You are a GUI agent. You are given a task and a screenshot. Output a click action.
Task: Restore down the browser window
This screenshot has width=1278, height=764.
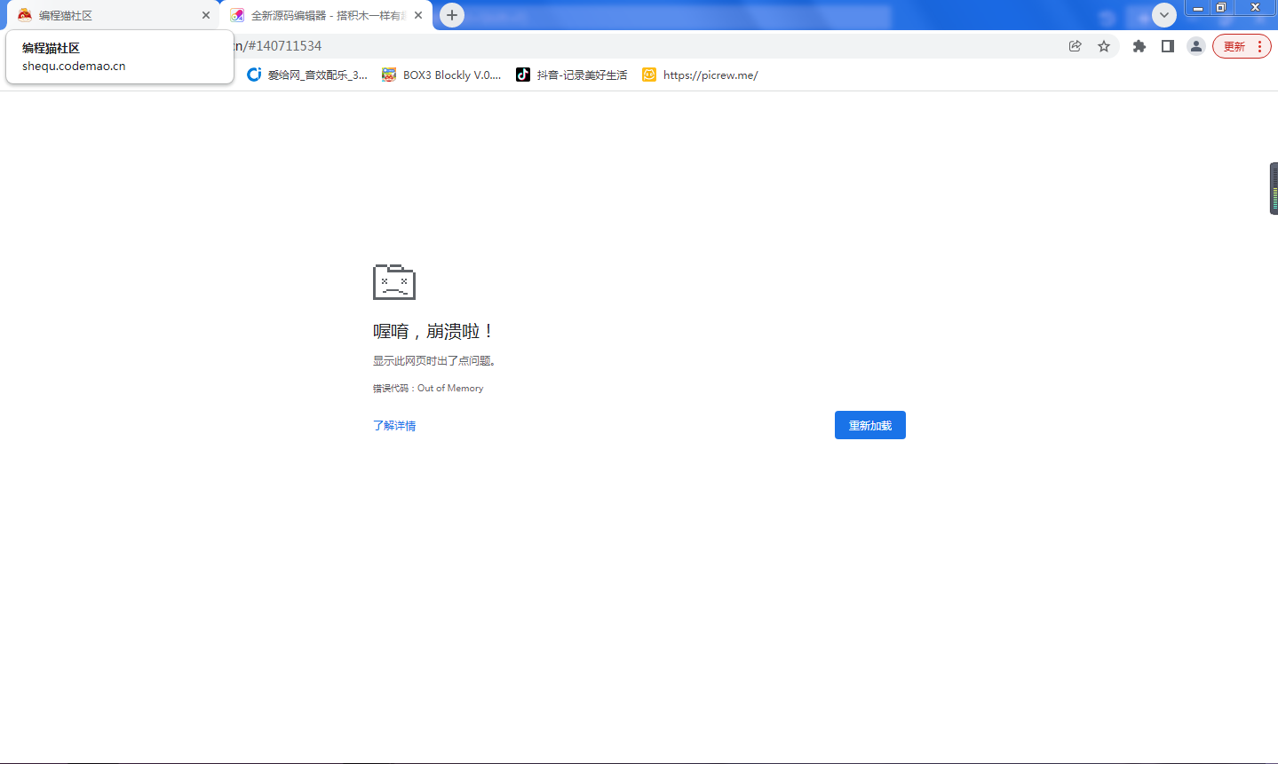click(1221, 8)
